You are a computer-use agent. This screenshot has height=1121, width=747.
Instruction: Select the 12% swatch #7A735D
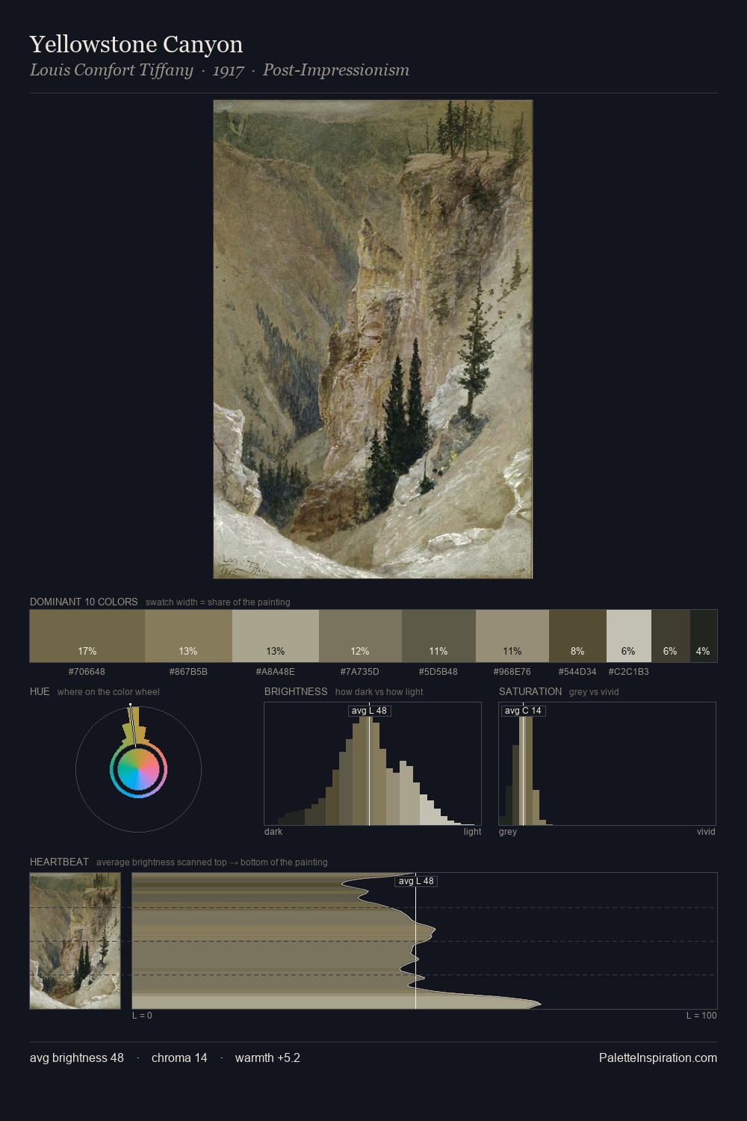(x=360, y=636)
